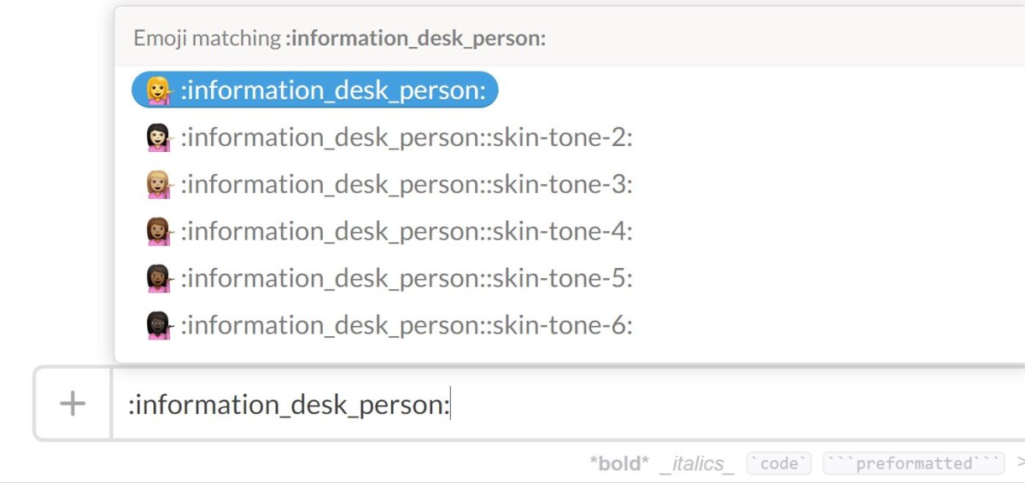Choose :information_desk_person::skin-tone-6: suggestion
Image resolution: width=1025 pixels, height=483 pixels.
pos(389,324)
